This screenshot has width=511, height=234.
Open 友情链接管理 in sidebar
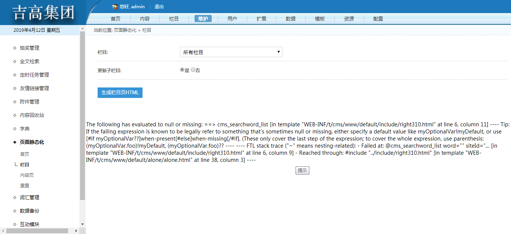34,88
